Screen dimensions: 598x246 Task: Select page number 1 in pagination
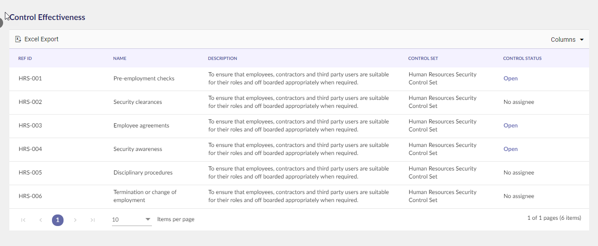click(x=58, y=220)
